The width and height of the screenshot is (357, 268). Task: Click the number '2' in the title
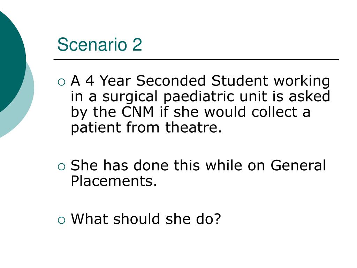click(137, 44)
